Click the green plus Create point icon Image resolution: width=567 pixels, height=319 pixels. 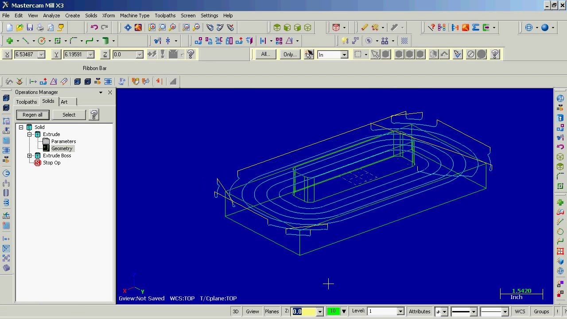(x=9, y=41)
